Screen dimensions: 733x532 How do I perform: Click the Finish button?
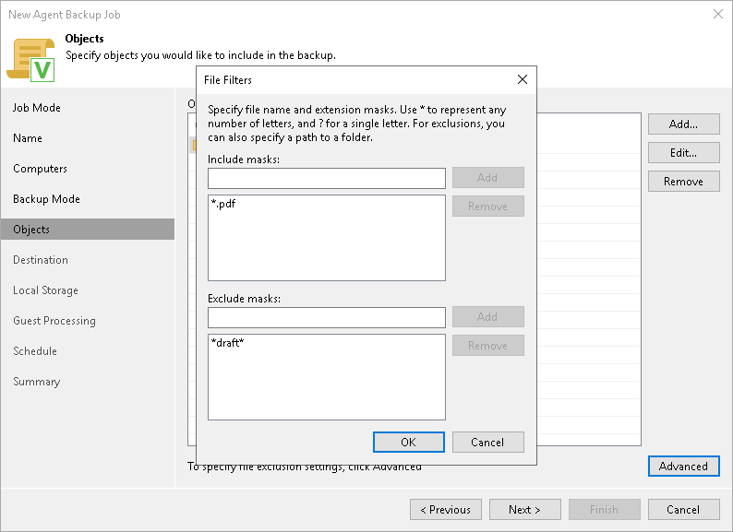pyautogui.click(x=605, y=509)
